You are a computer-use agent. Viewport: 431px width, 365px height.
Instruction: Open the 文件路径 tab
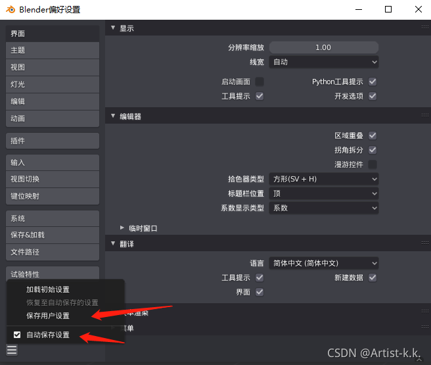[53, 253]
